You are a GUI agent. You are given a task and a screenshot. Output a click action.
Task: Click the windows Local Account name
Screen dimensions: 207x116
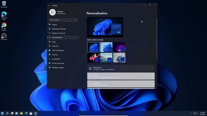coord(61,12)
